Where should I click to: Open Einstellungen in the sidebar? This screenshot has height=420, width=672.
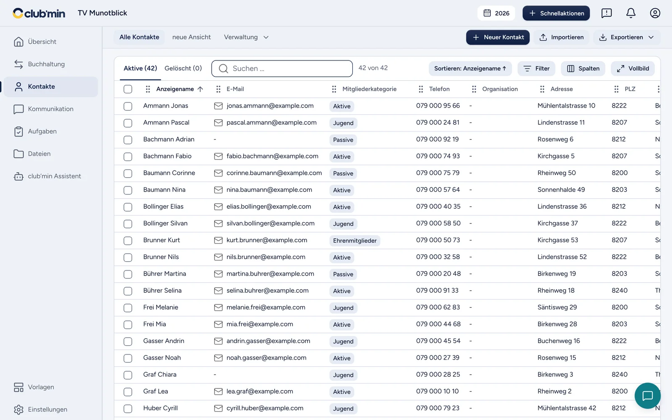tap(51, 409)
